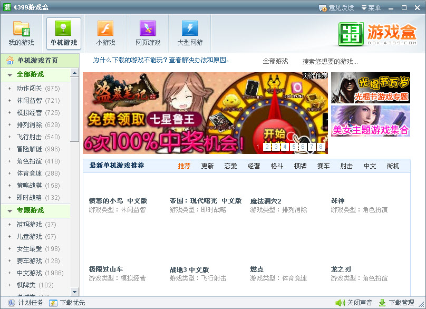Open game 诛神
This screenshot has width=426, height=309.
(x=338, y=201)
